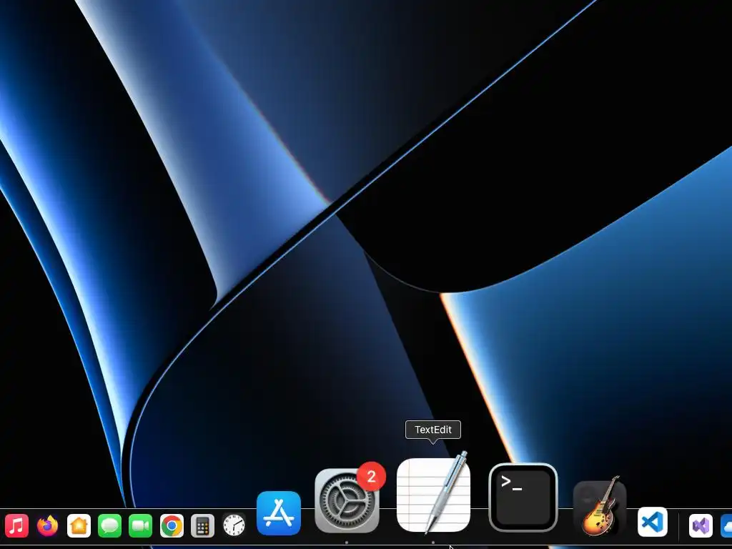Screen dimensions: 732x549
Task: Open Google Chrome in the Dock
Action: click(x=172, y=525)
